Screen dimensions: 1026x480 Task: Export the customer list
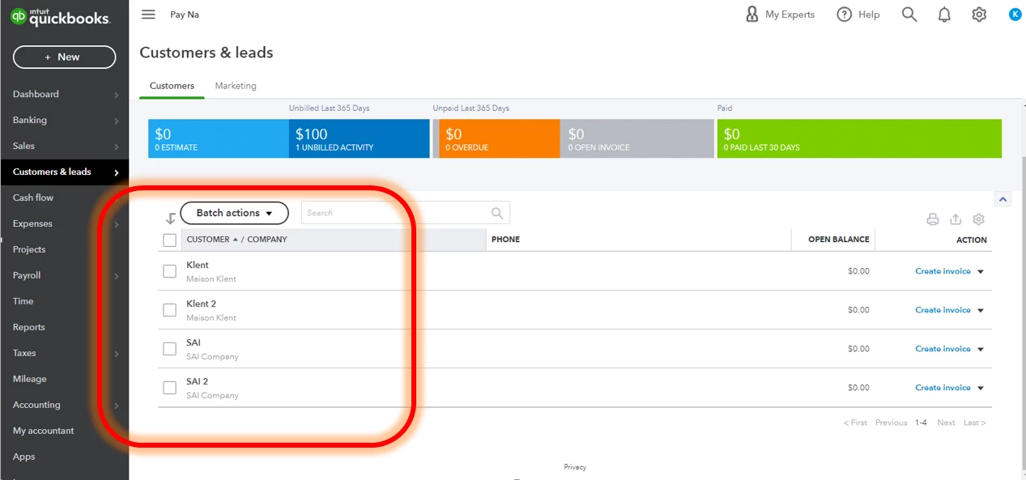956,219
